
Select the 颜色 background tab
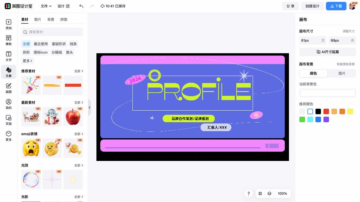313,73
